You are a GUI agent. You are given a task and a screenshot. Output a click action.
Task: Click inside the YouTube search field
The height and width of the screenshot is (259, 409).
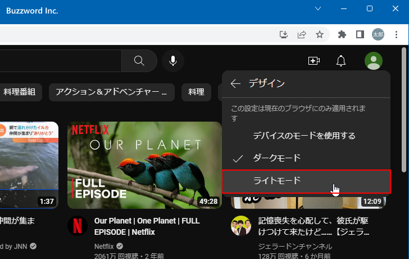(61, 61)
